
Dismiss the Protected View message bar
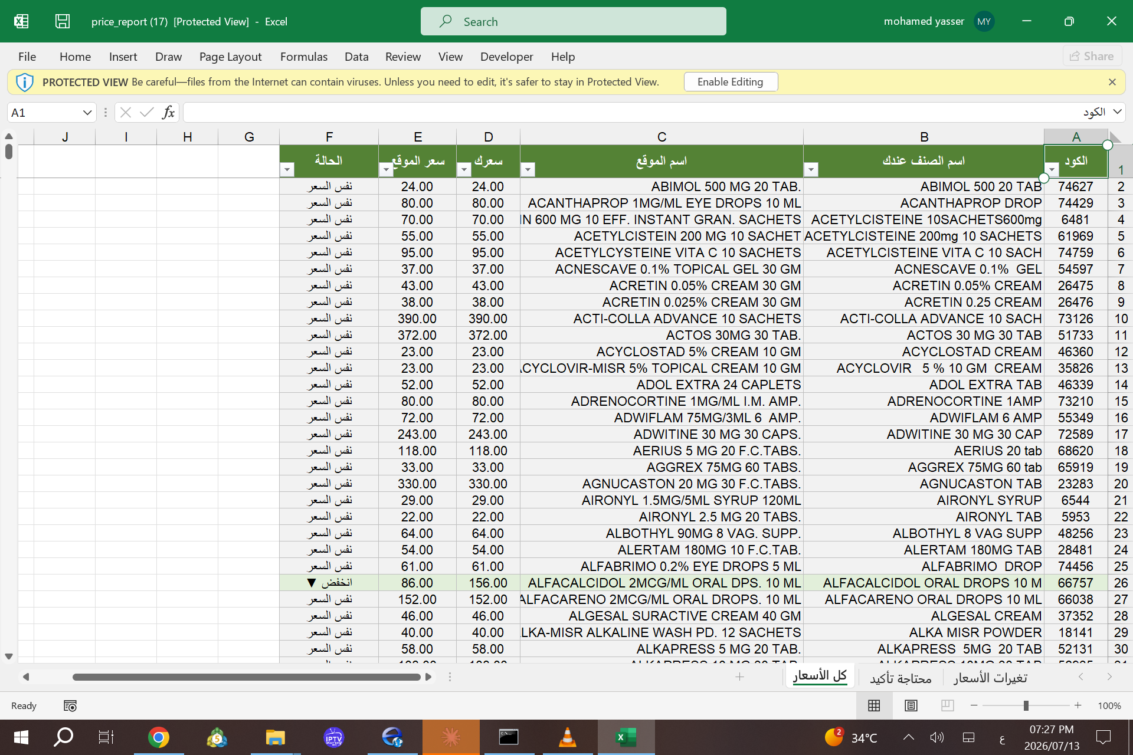[x=1112, y=82]
